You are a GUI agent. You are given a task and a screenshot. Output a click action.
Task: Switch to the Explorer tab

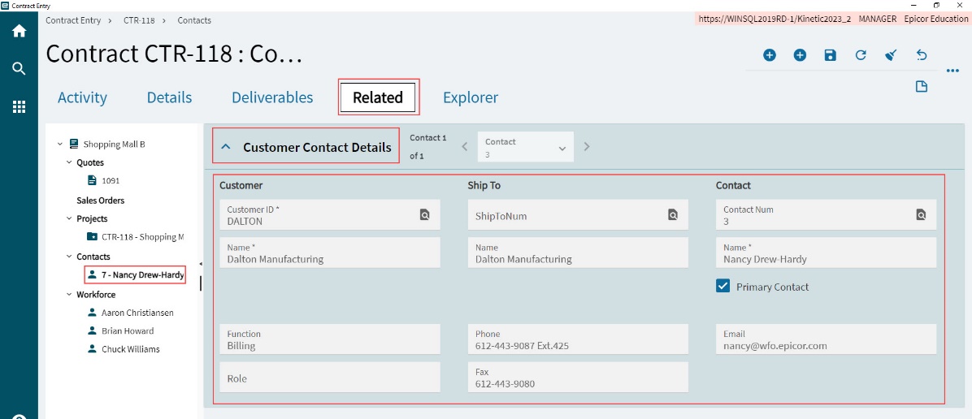pyautogui.click(x=471, y=97)
